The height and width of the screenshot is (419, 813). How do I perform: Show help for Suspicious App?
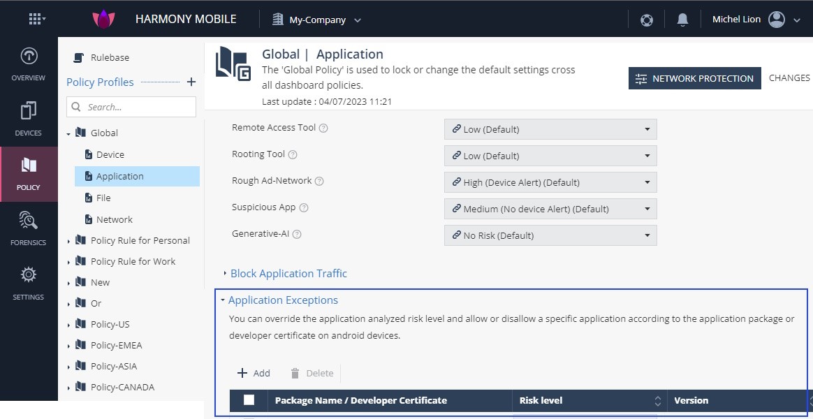304,207
